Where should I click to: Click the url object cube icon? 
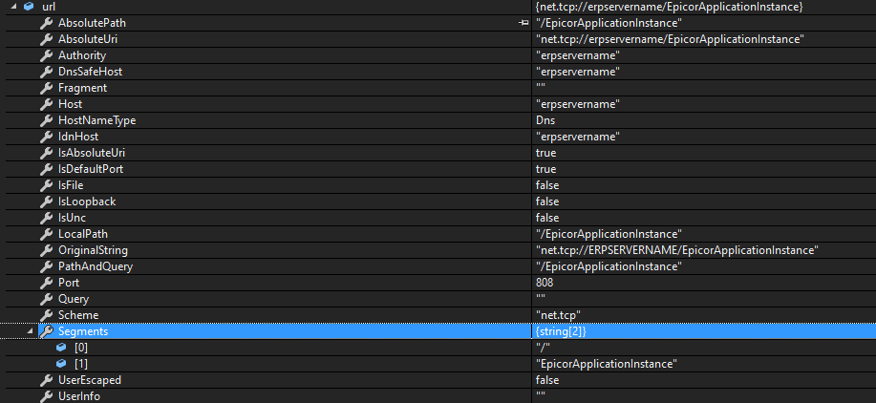pos(29,8)
